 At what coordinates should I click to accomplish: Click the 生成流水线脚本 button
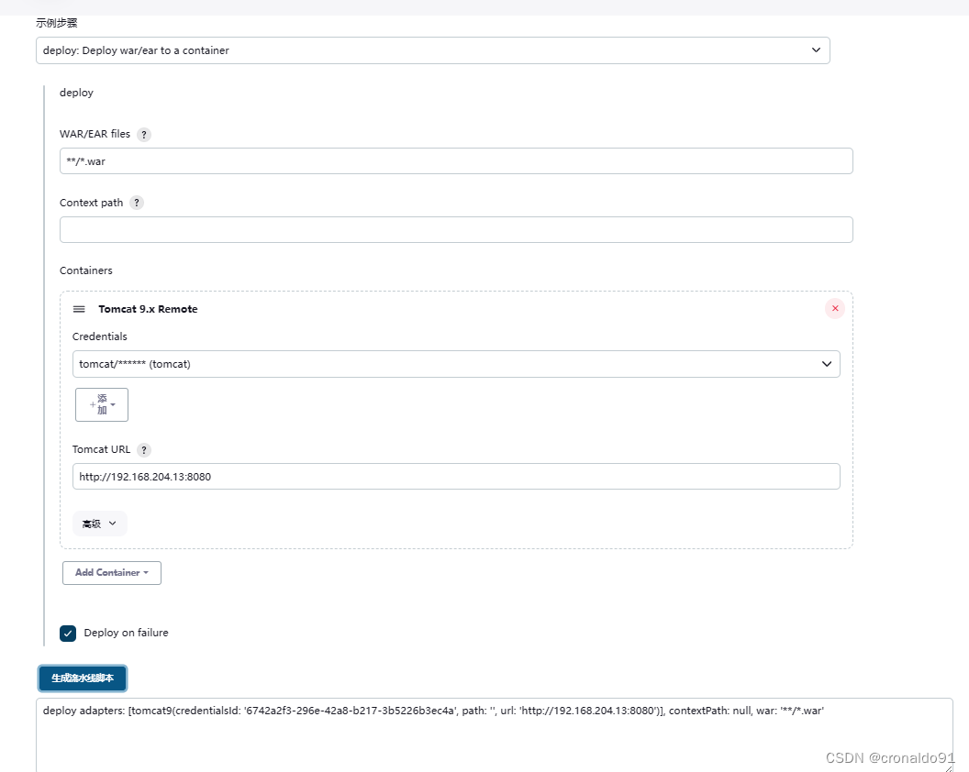point(83,678)
